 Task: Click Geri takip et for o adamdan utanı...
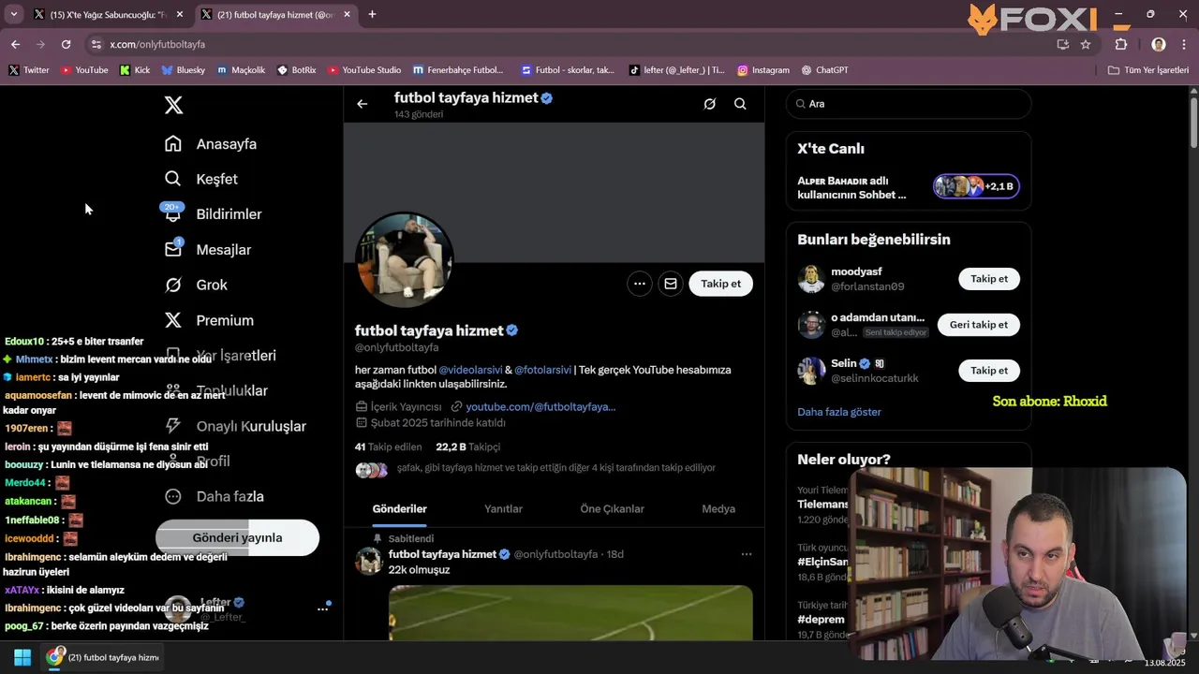pos(978,325)
